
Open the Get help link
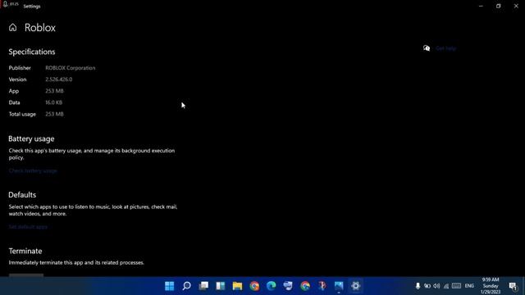[x=445, y=48]
